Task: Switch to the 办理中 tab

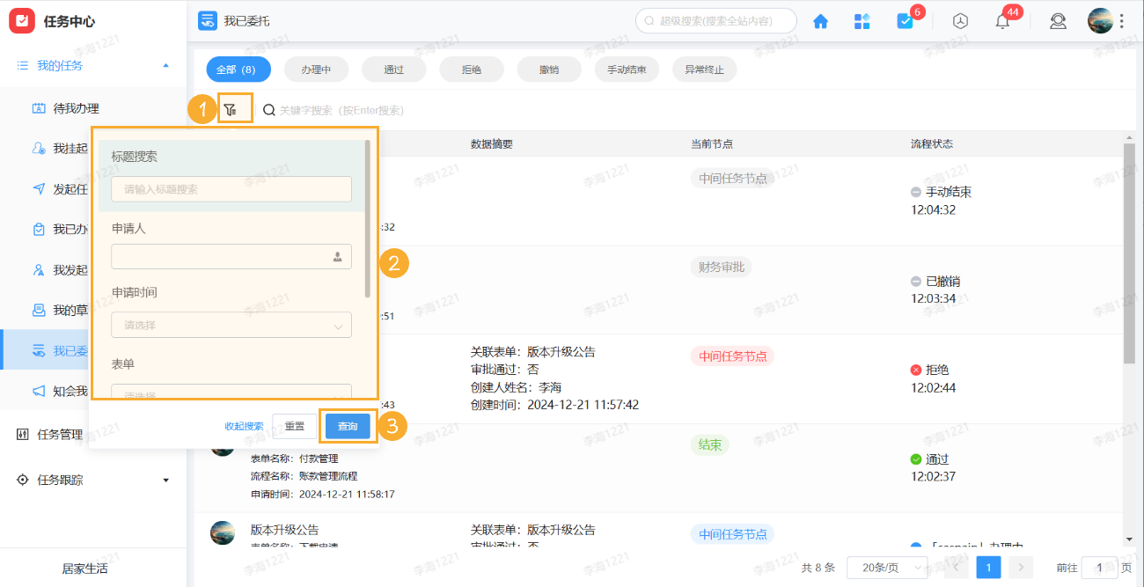Action: click(316, 69)
